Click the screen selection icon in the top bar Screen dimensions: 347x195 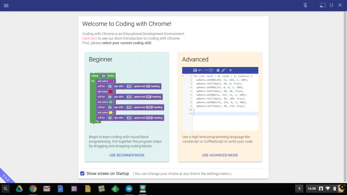[322, 5]
